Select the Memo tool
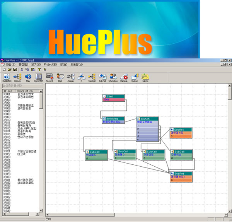The height and width of the screenshot is (222, 232). point(145,78)
